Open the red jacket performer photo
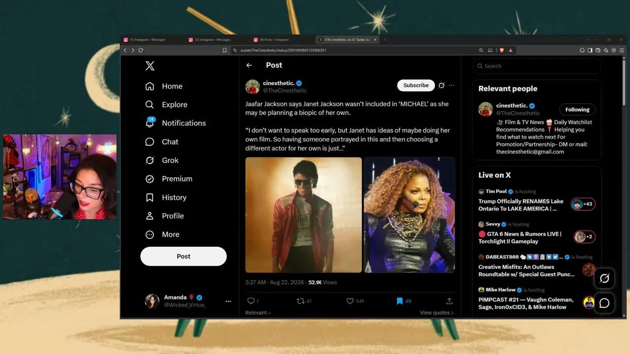 (x=304, y=215)
